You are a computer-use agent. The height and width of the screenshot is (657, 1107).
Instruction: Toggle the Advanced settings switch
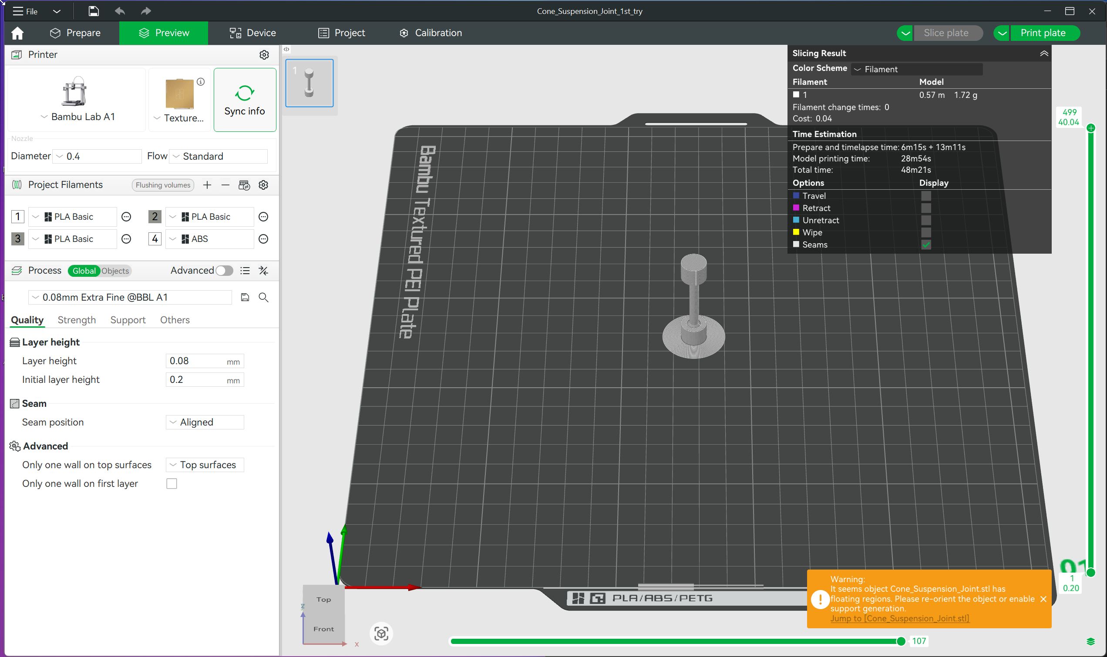pyautogui.click(x=224, y=271)
